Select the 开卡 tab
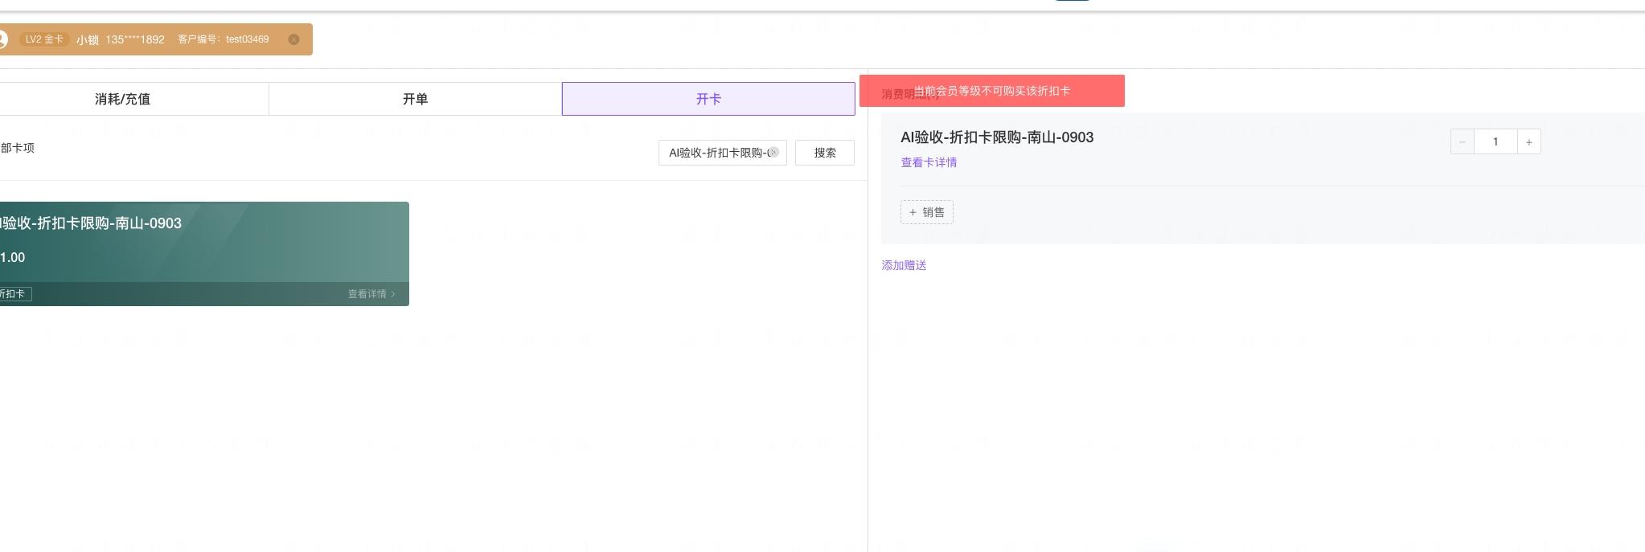This screenshot has width=1645, height=552. 708,99
